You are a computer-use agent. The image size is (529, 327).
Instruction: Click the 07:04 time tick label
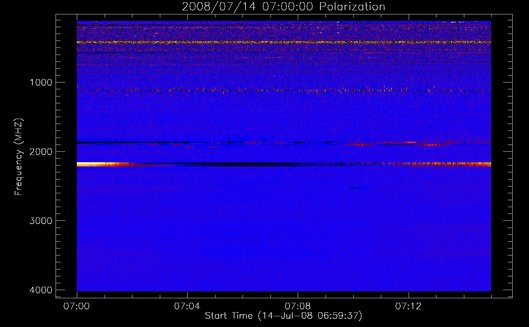[187, 306]
